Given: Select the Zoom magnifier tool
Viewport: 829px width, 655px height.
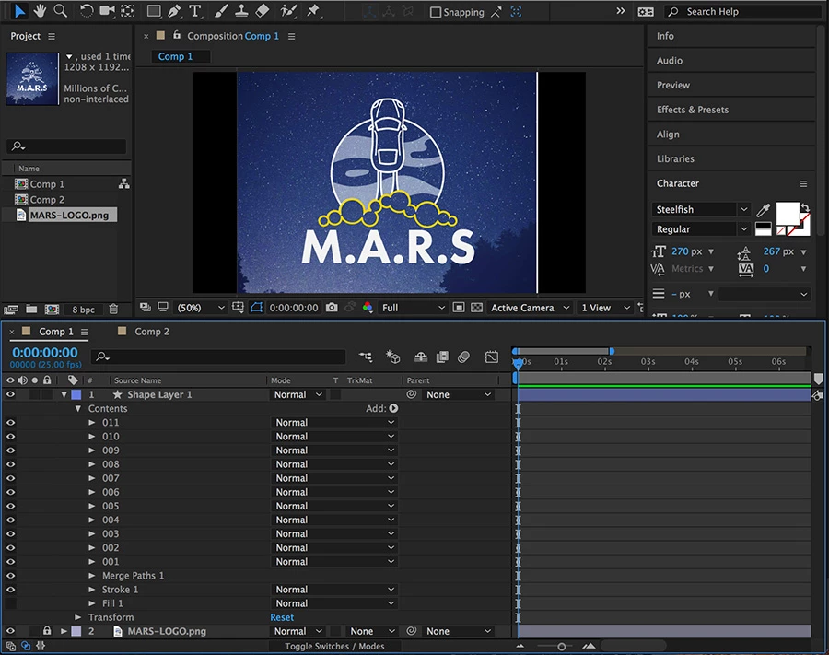Looking at the screenshot, I should [x=60, y=10].
